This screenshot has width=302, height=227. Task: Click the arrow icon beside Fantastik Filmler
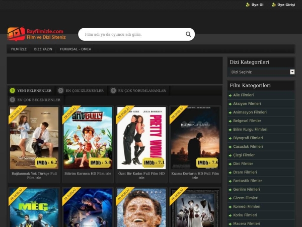230,181
